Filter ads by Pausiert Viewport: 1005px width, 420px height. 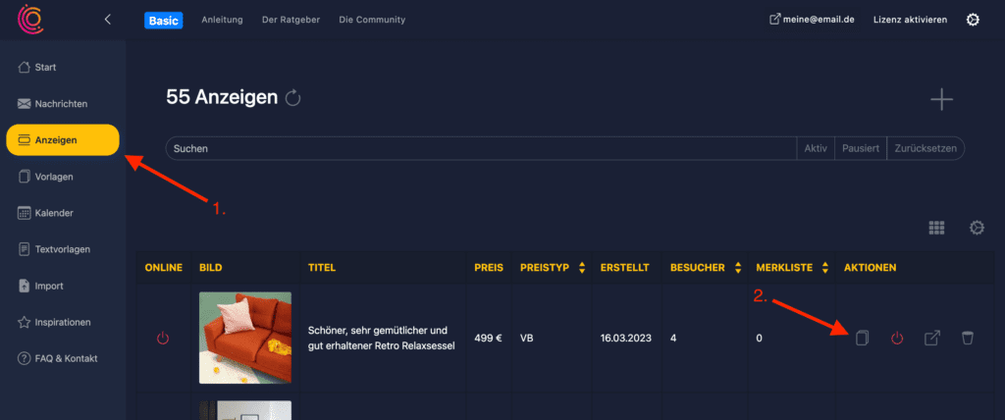(x=861, y=148)
